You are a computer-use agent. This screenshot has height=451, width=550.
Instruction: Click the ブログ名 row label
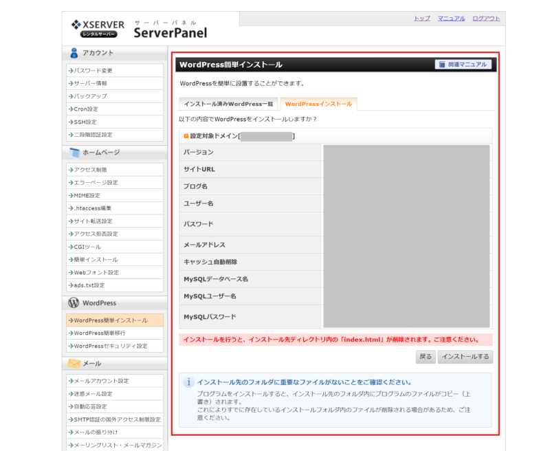click(195, 186)
